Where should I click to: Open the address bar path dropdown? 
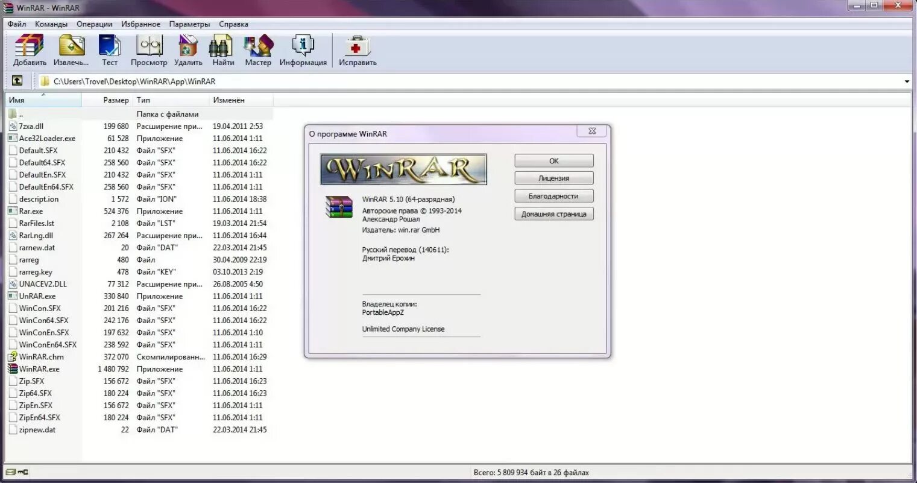click(x=907, y=80)
